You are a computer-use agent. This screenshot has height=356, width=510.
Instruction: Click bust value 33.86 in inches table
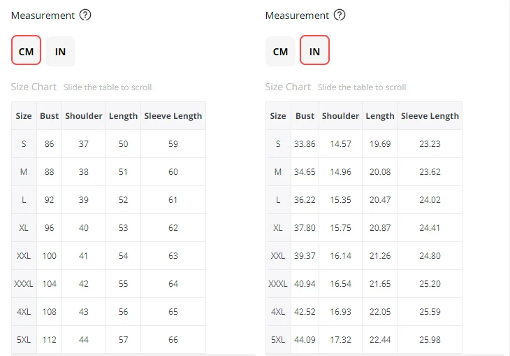pos(305,144)
